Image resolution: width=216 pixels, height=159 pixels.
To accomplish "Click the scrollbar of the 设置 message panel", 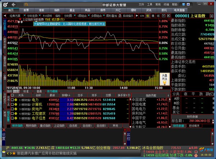I will [x=125, y=139].
